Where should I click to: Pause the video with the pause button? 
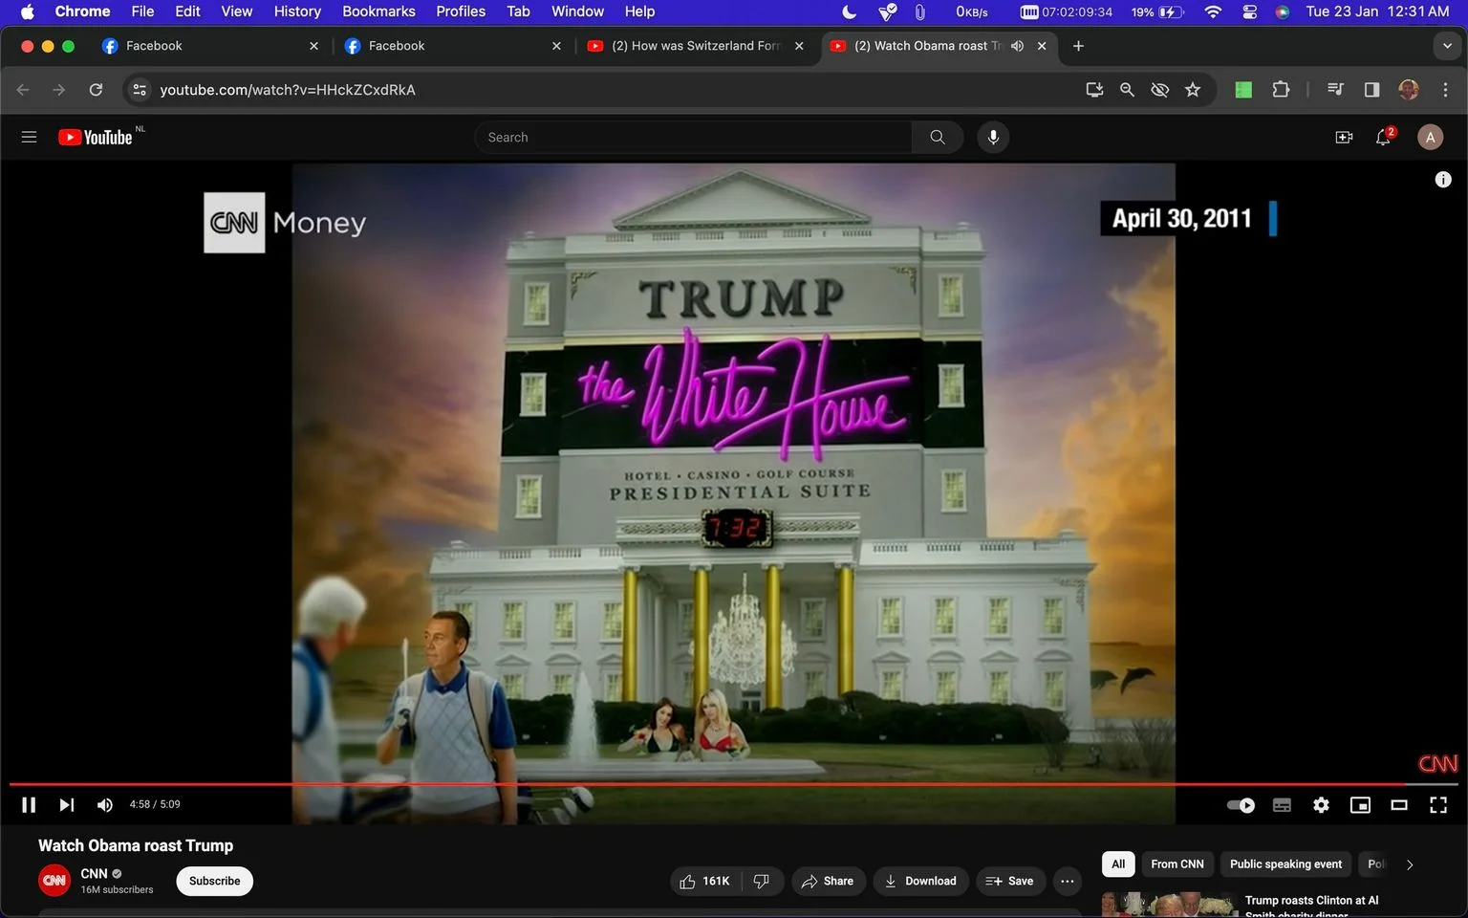[29, 805]
